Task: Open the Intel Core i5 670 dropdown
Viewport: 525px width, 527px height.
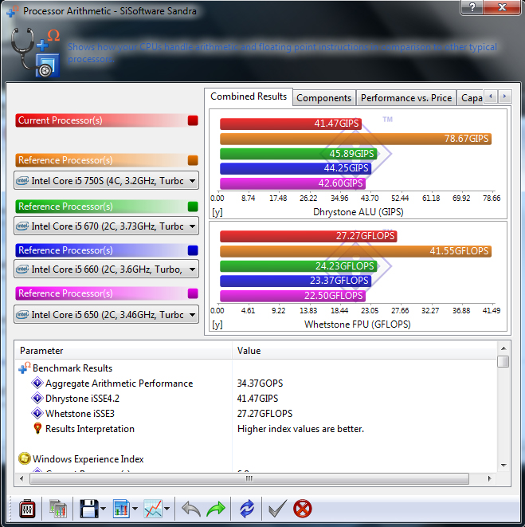Action: pos(106,226)
